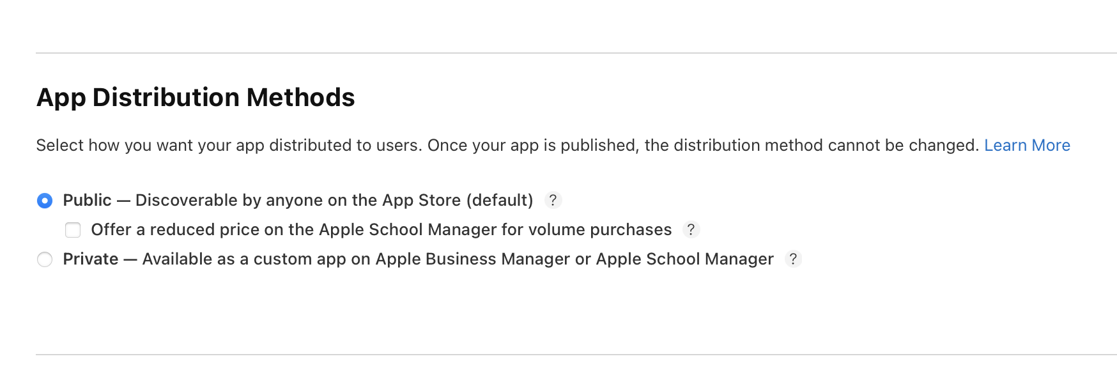Open help icon next to Public option
This screenshot has width=1117, height=377.
point(553,200)
